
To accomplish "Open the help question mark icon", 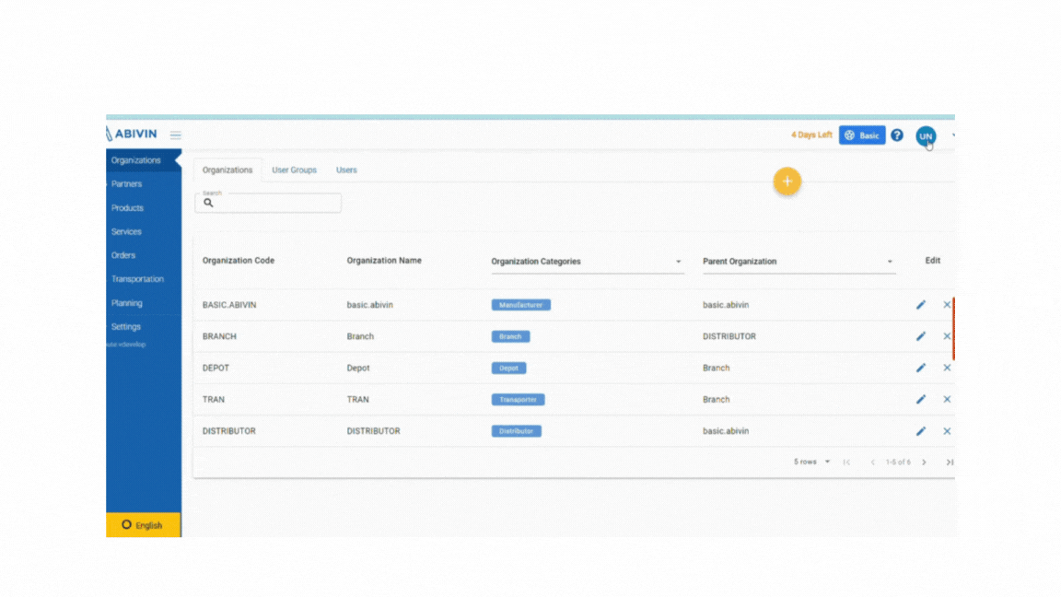I will click(x=897, y=135).
